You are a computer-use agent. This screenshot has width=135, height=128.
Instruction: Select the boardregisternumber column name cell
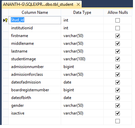[x=35, y=90]
